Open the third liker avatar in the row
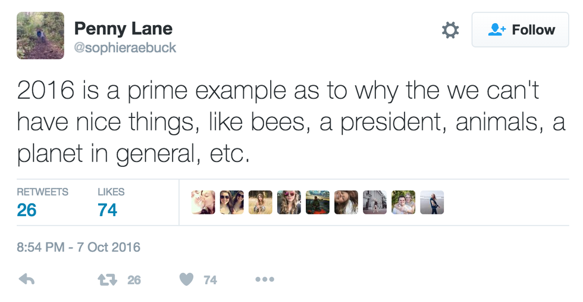The image size is (583, 302). [x=260, y=203]
